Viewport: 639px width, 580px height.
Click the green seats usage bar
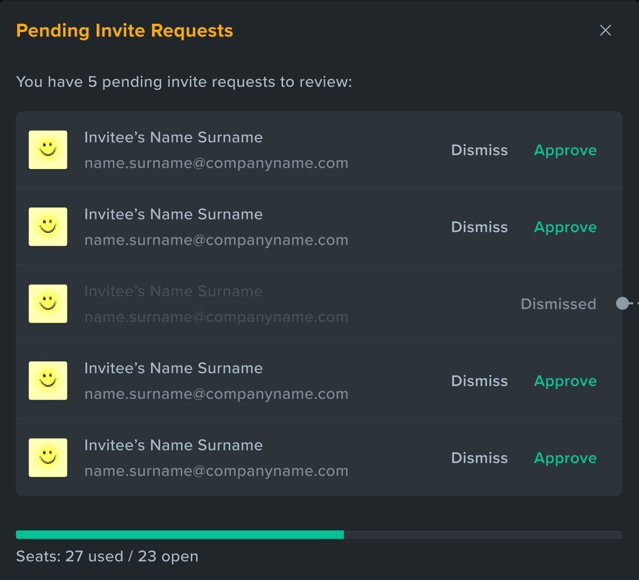point(180,535)
